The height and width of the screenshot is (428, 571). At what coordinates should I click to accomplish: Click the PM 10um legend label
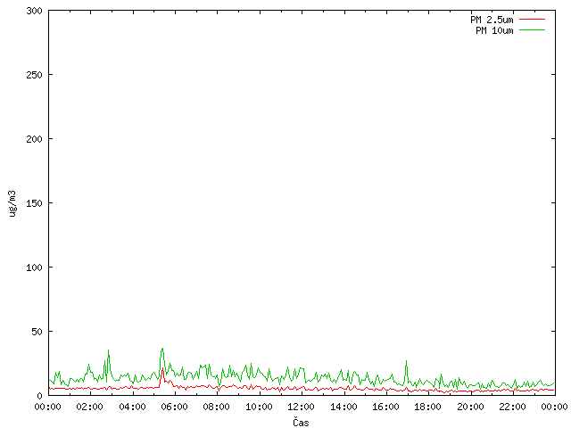tap(494, 30)
